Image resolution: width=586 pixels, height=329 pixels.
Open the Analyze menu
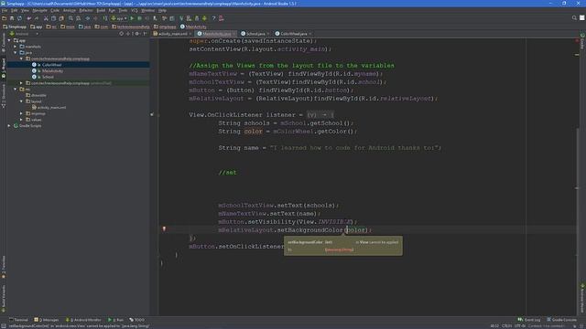click(x=70, y=10)
